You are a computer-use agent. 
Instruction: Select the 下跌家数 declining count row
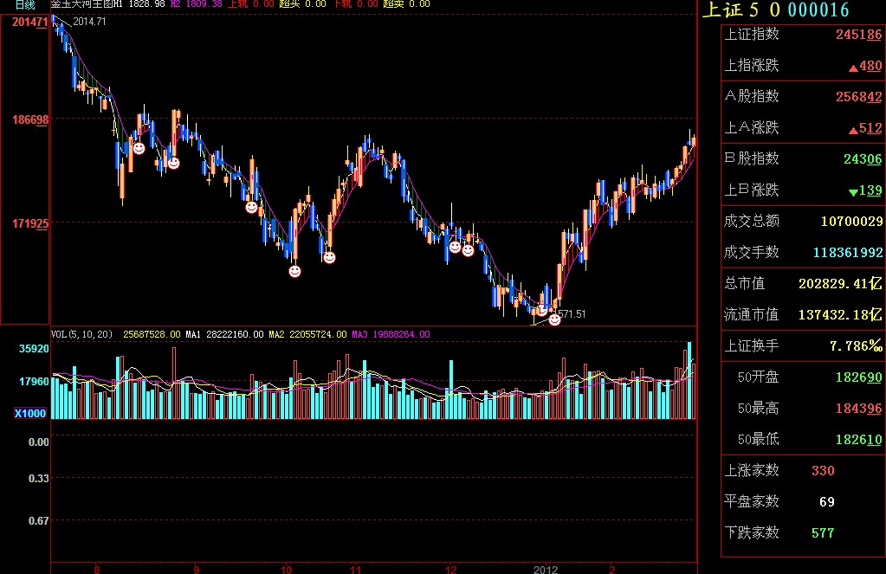802,532
